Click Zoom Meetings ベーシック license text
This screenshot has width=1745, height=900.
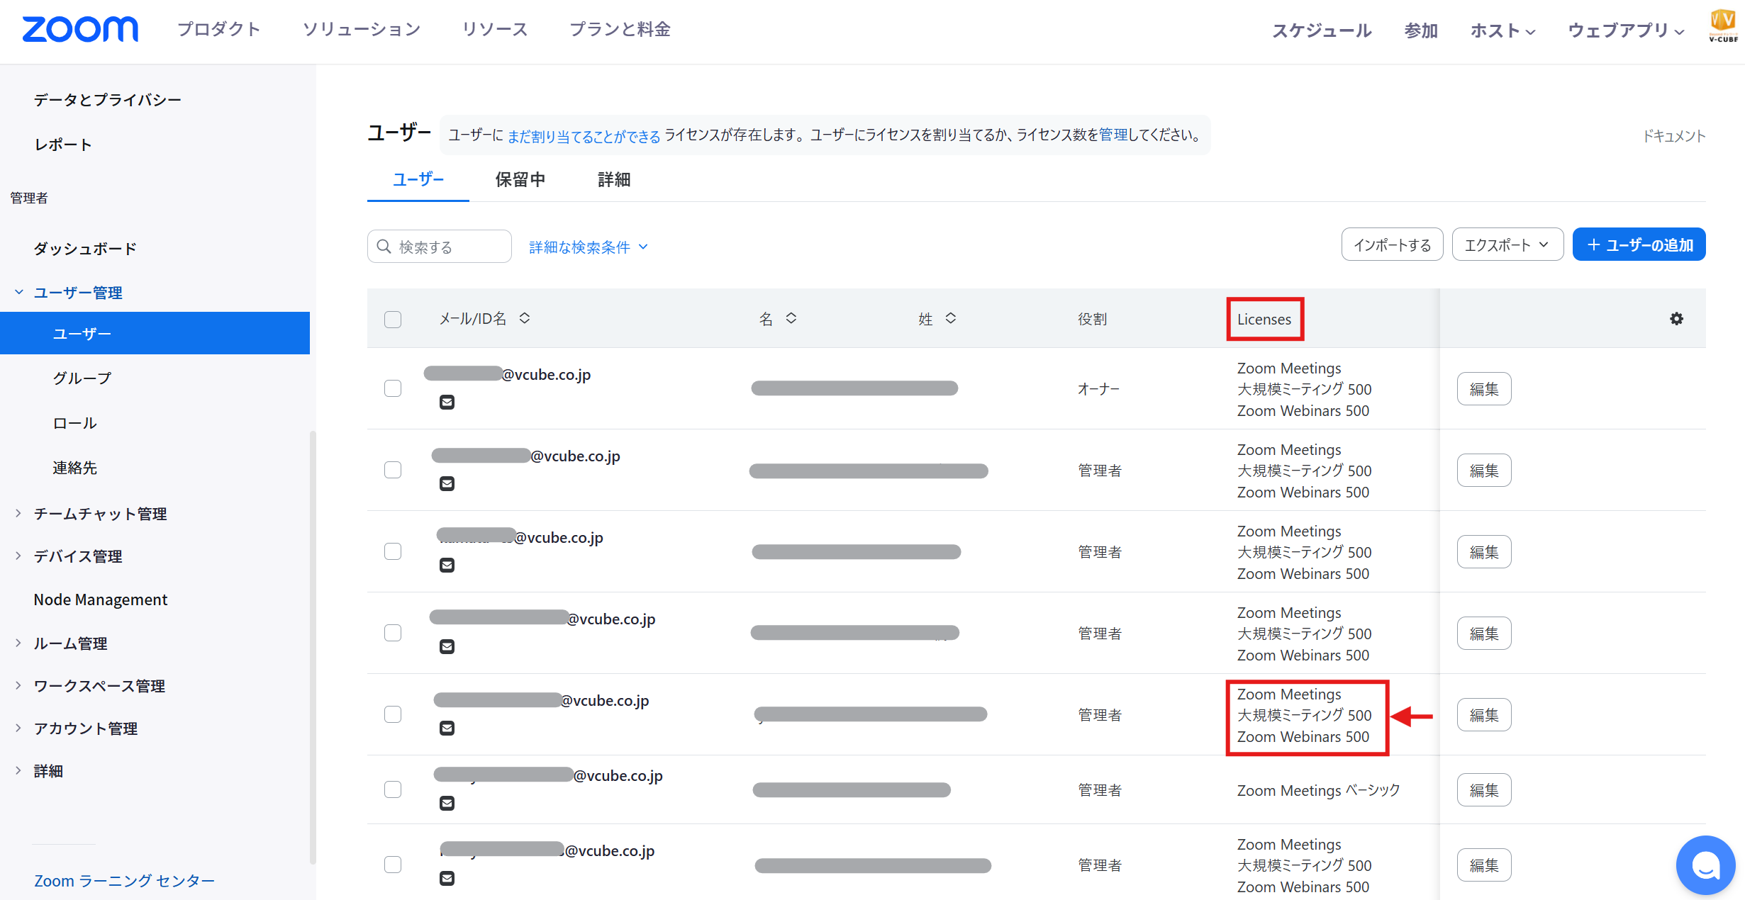pos(1319,790)
